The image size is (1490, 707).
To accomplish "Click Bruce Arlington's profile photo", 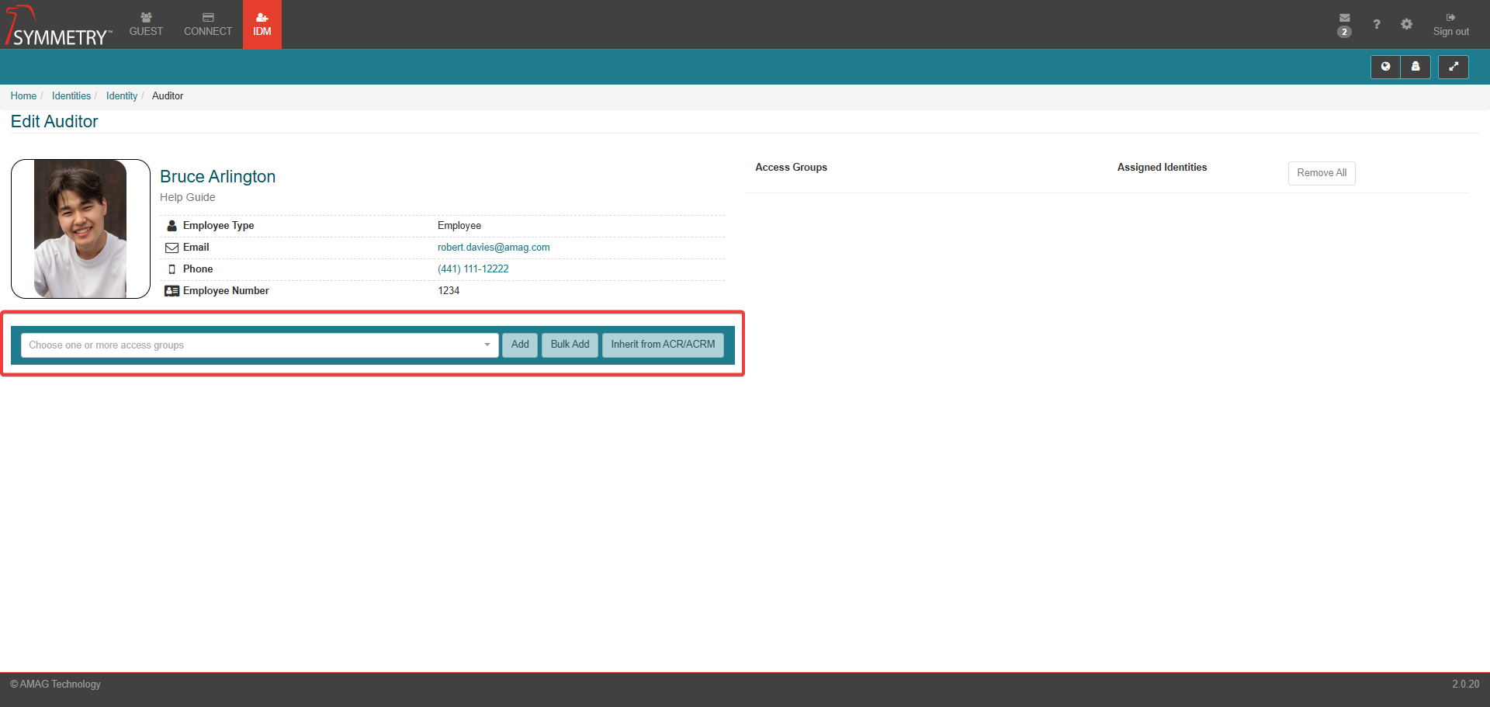I will tap(81, 229).
